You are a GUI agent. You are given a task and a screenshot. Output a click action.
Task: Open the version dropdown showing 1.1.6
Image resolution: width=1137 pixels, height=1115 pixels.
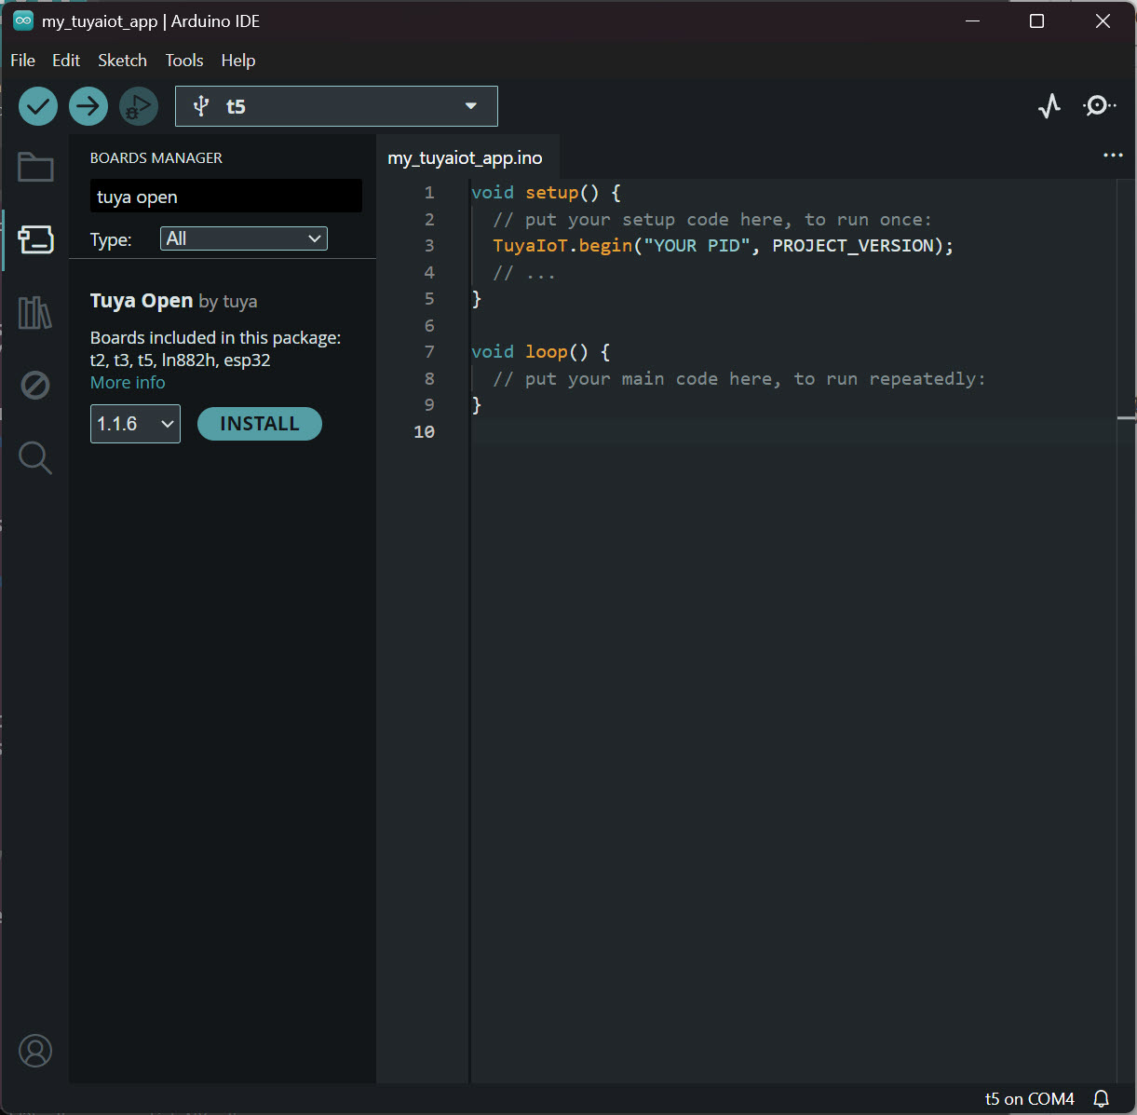(x=134, y=423)
